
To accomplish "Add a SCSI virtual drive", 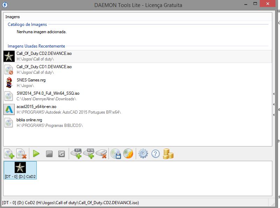I will (x=89, y=153).
